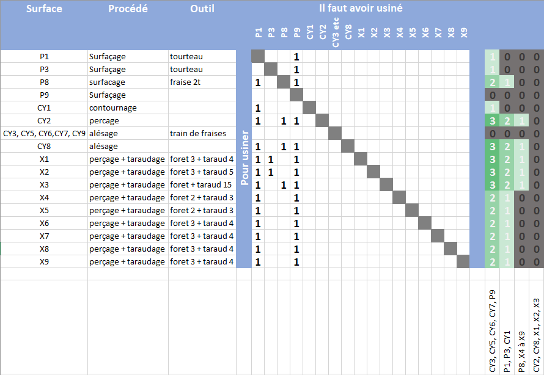Click surface cell 'CY3, CY5, CY6,CY7, CY9'
544x375 pixels.
click(44, 133)
